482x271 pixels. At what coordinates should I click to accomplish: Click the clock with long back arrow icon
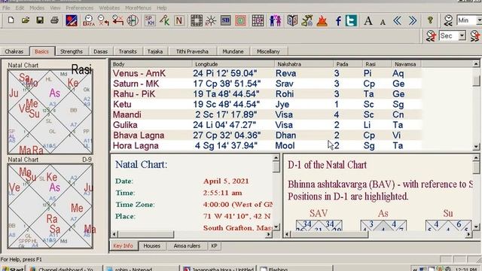click(118, 20)
